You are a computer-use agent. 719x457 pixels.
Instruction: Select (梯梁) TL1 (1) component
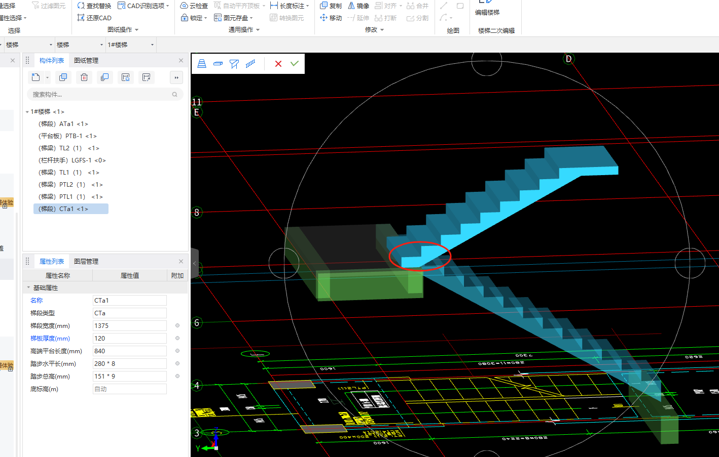coord(69,173)
